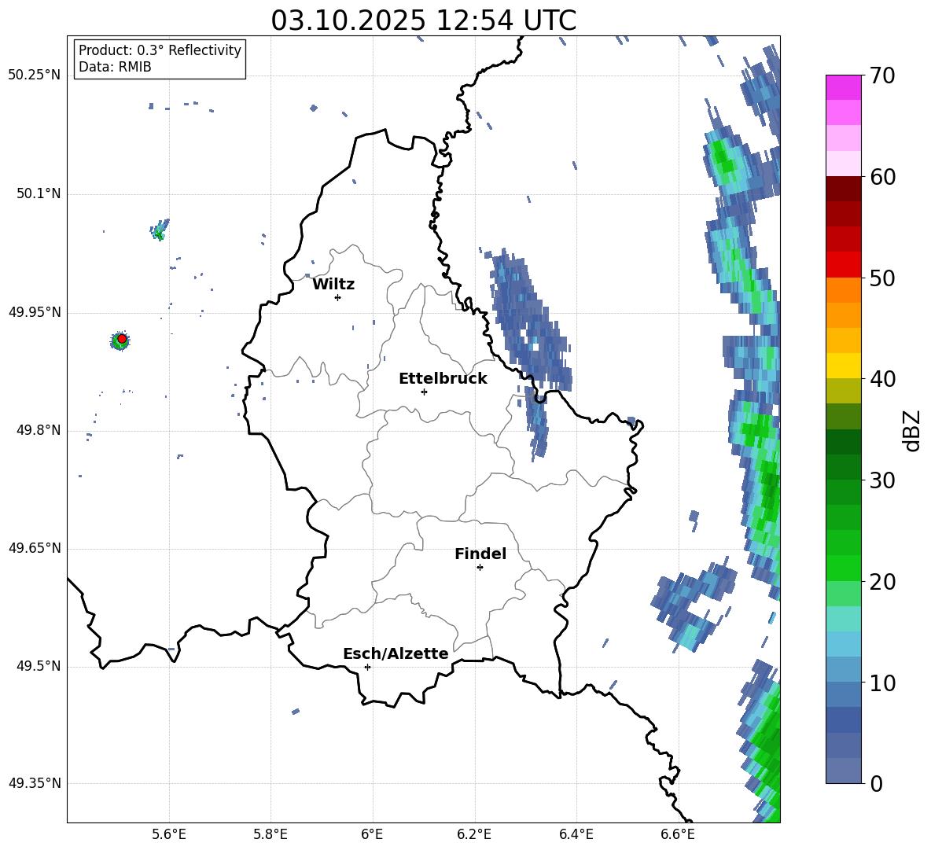
Task: Click the "Product: 0.3° Reflectivity" label
Action: coord(160,50)
